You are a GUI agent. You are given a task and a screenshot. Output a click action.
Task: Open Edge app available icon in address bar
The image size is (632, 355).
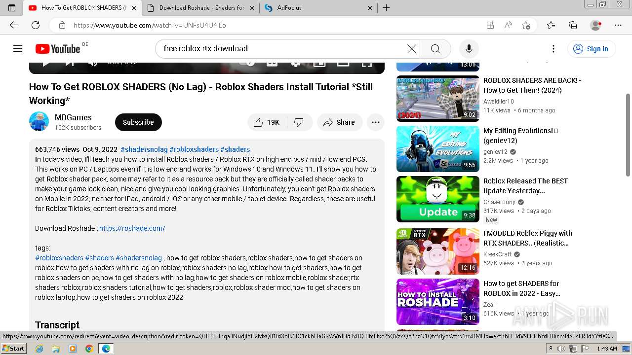pos(490,25)
